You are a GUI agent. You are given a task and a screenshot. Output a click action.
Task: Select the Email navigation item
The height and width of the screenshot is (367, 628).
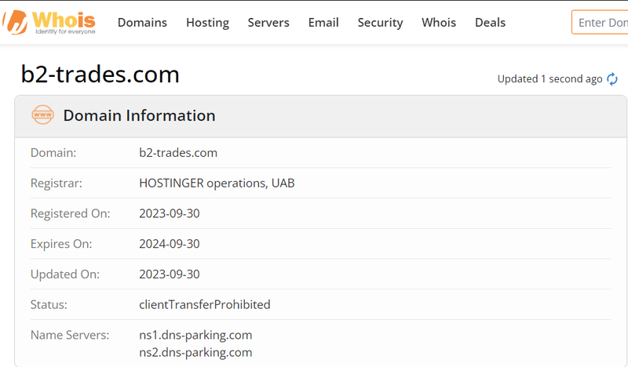(x=323, y=23)
